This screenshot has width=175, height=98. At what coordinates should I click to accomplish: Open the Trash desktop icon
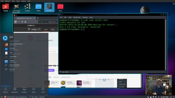60,8
